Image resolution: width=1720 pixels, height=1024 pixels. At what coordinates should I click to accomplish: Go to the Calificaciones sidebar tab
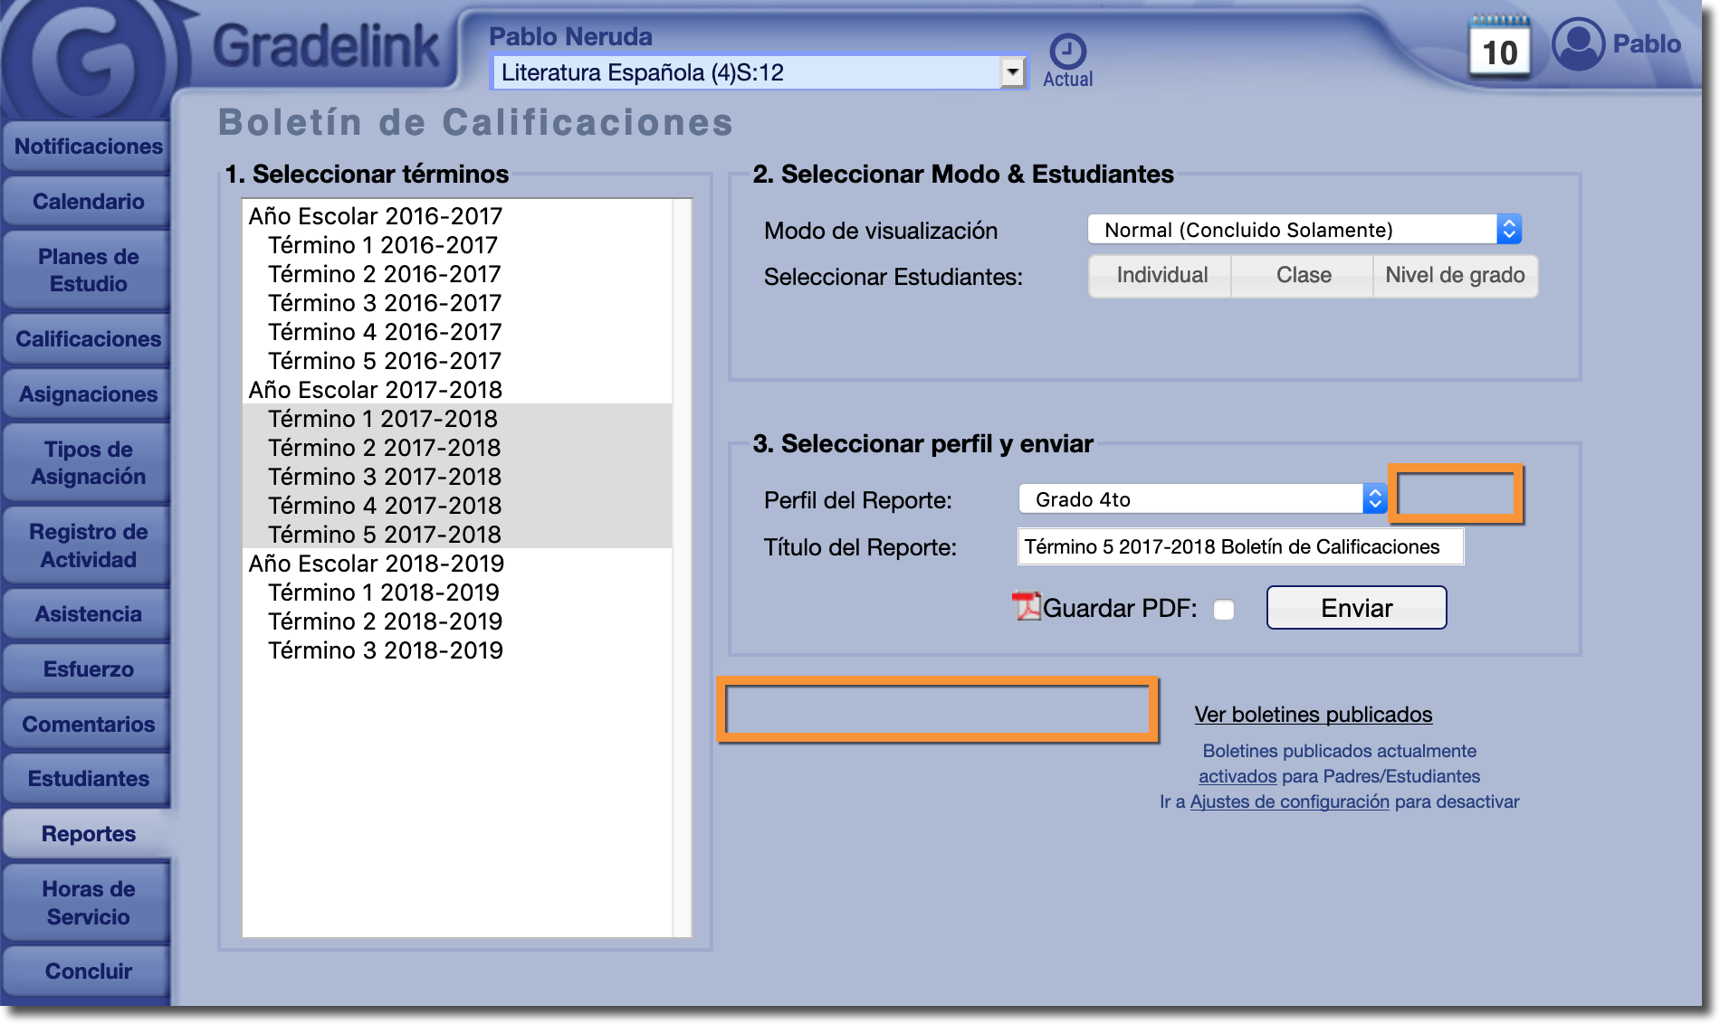coord(88,339)
